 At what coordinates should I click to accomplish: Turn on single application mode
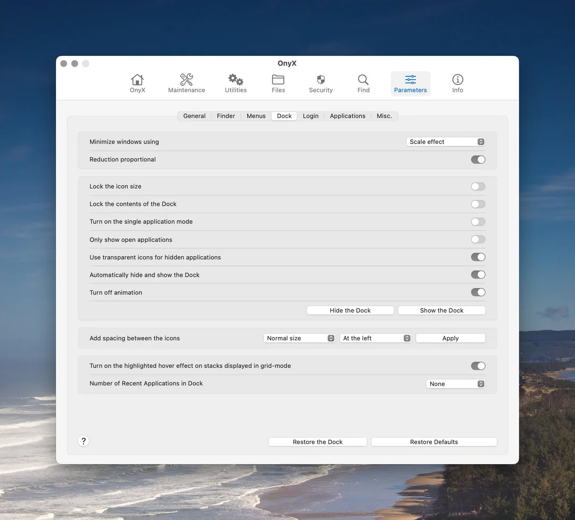click(x=478, y=222)
